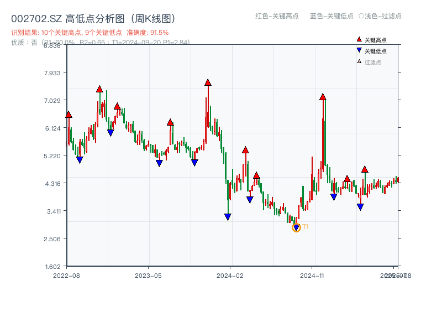Click the blue key-low marker below the 2023-05 area
442x332 pixels.
(160, 163)
